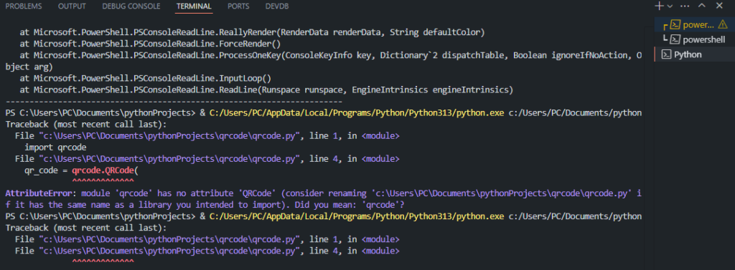Switch to the Python terminal
This screenshot has height=270, width=735.
coord(695,54)
